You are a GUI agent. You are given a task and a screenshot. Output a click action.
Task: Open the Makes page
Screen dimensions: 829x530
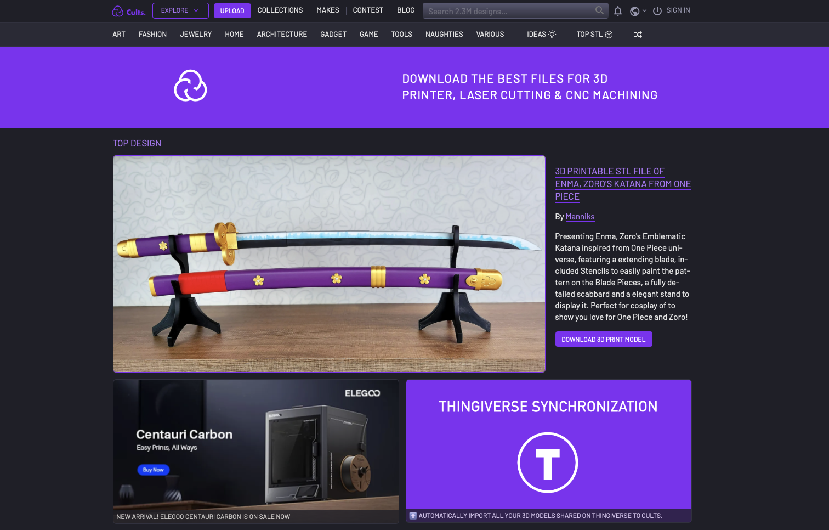pyautogui.click(x=328, y=10)
